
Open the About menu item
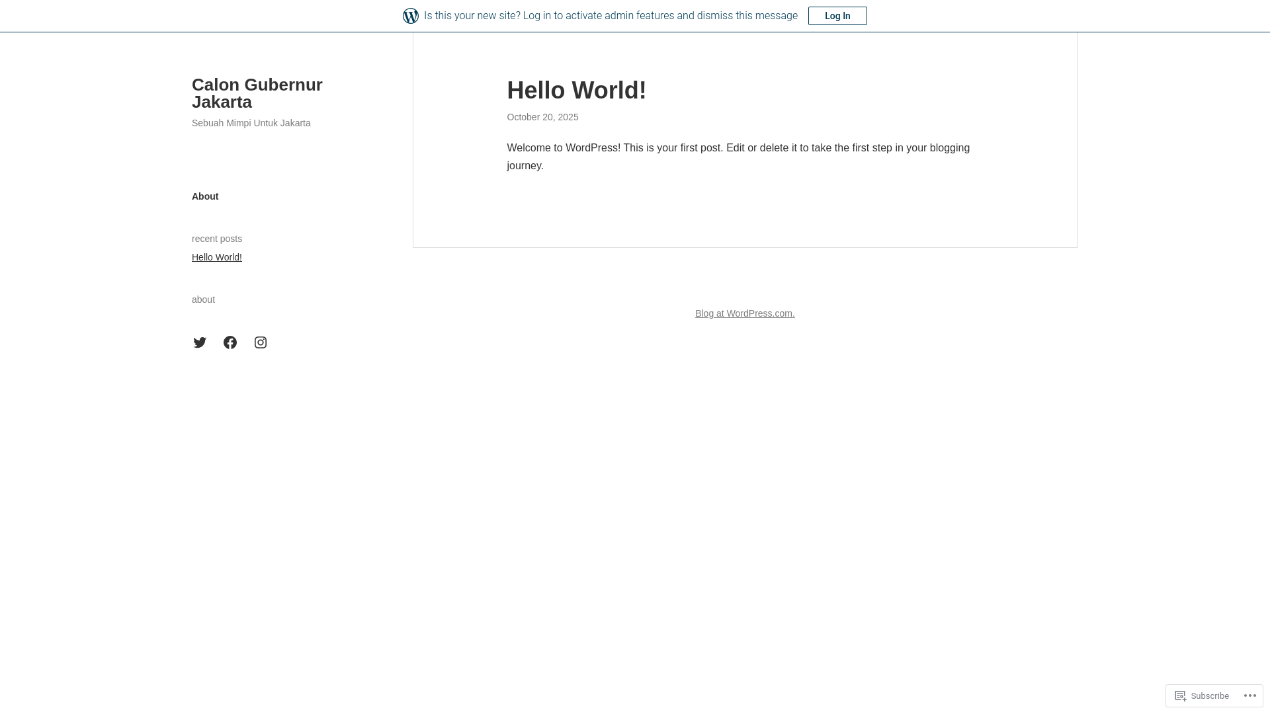pos(205,196)
